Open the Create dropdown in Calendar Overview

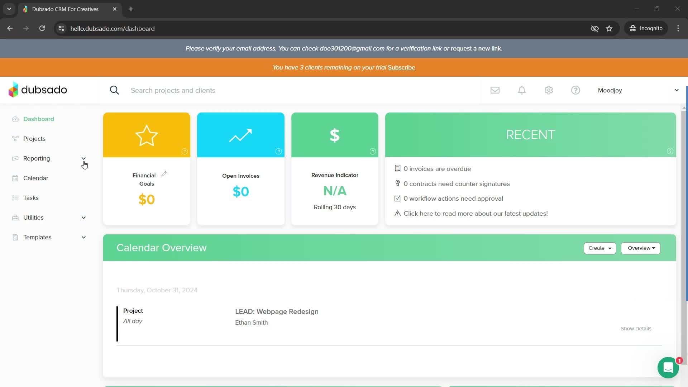point(599,248)
